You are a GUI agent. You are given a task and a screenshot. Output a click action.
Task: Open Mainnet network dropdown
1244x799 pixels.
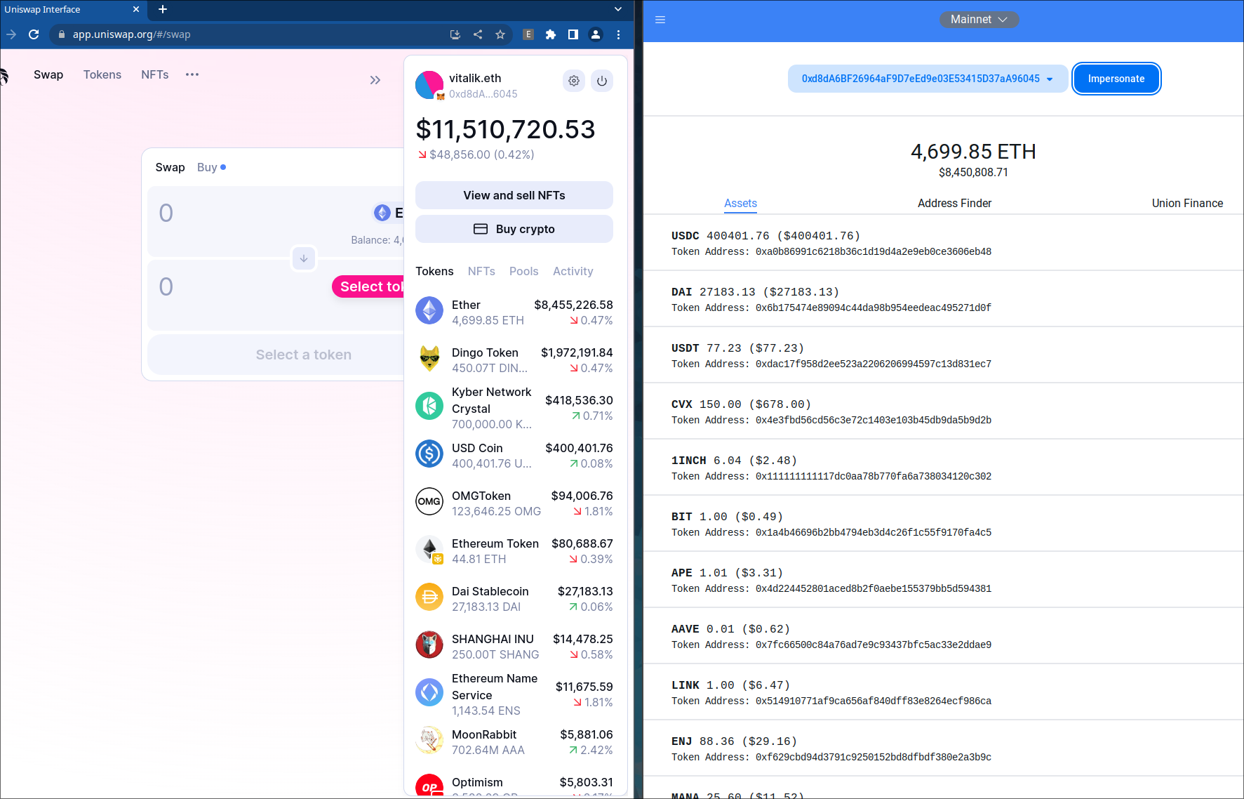click(x=979, y=20)
